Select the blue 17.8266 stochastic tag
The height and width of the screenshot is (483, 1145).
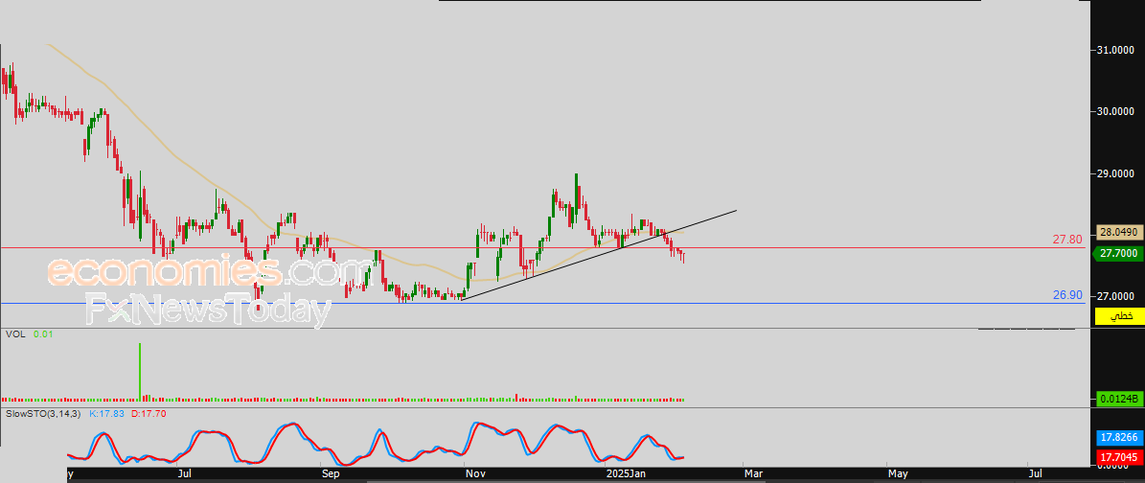[1119, 438]
